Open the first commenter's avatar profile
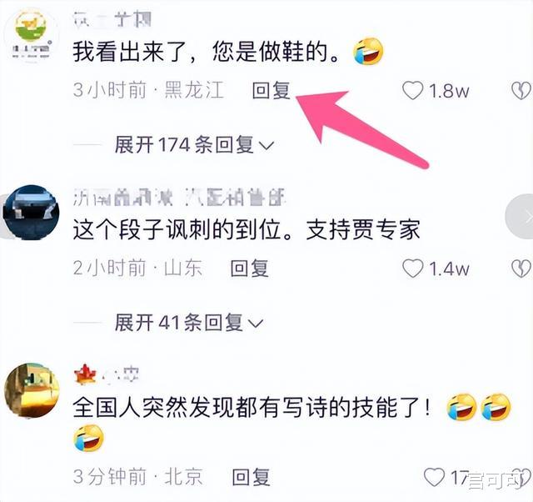533x502 pixels. coord(32,36)
